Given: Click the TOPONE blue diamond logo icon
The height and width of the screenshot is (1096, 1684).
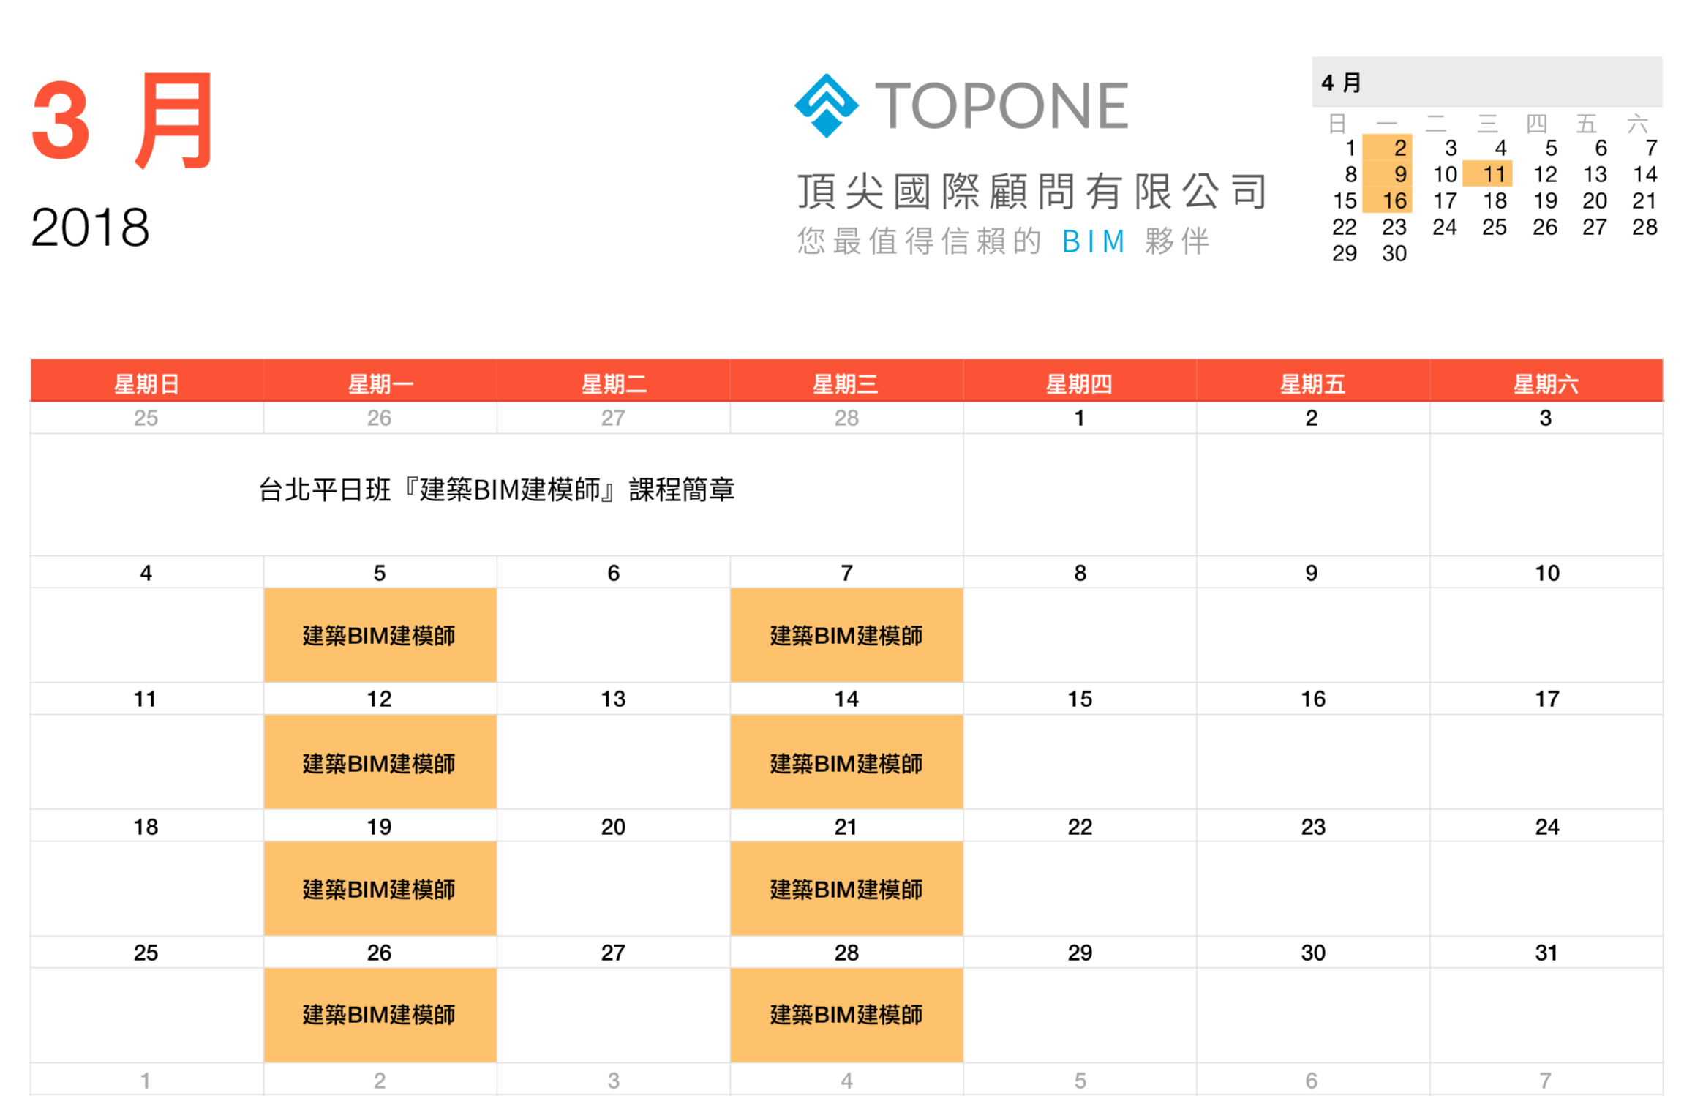Looking at the screenshot, I should coord(826,105).
